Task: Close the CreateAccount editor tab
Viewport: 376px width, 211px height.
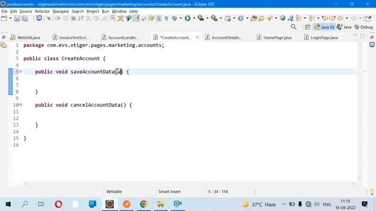Action: [x=197, y=38]
